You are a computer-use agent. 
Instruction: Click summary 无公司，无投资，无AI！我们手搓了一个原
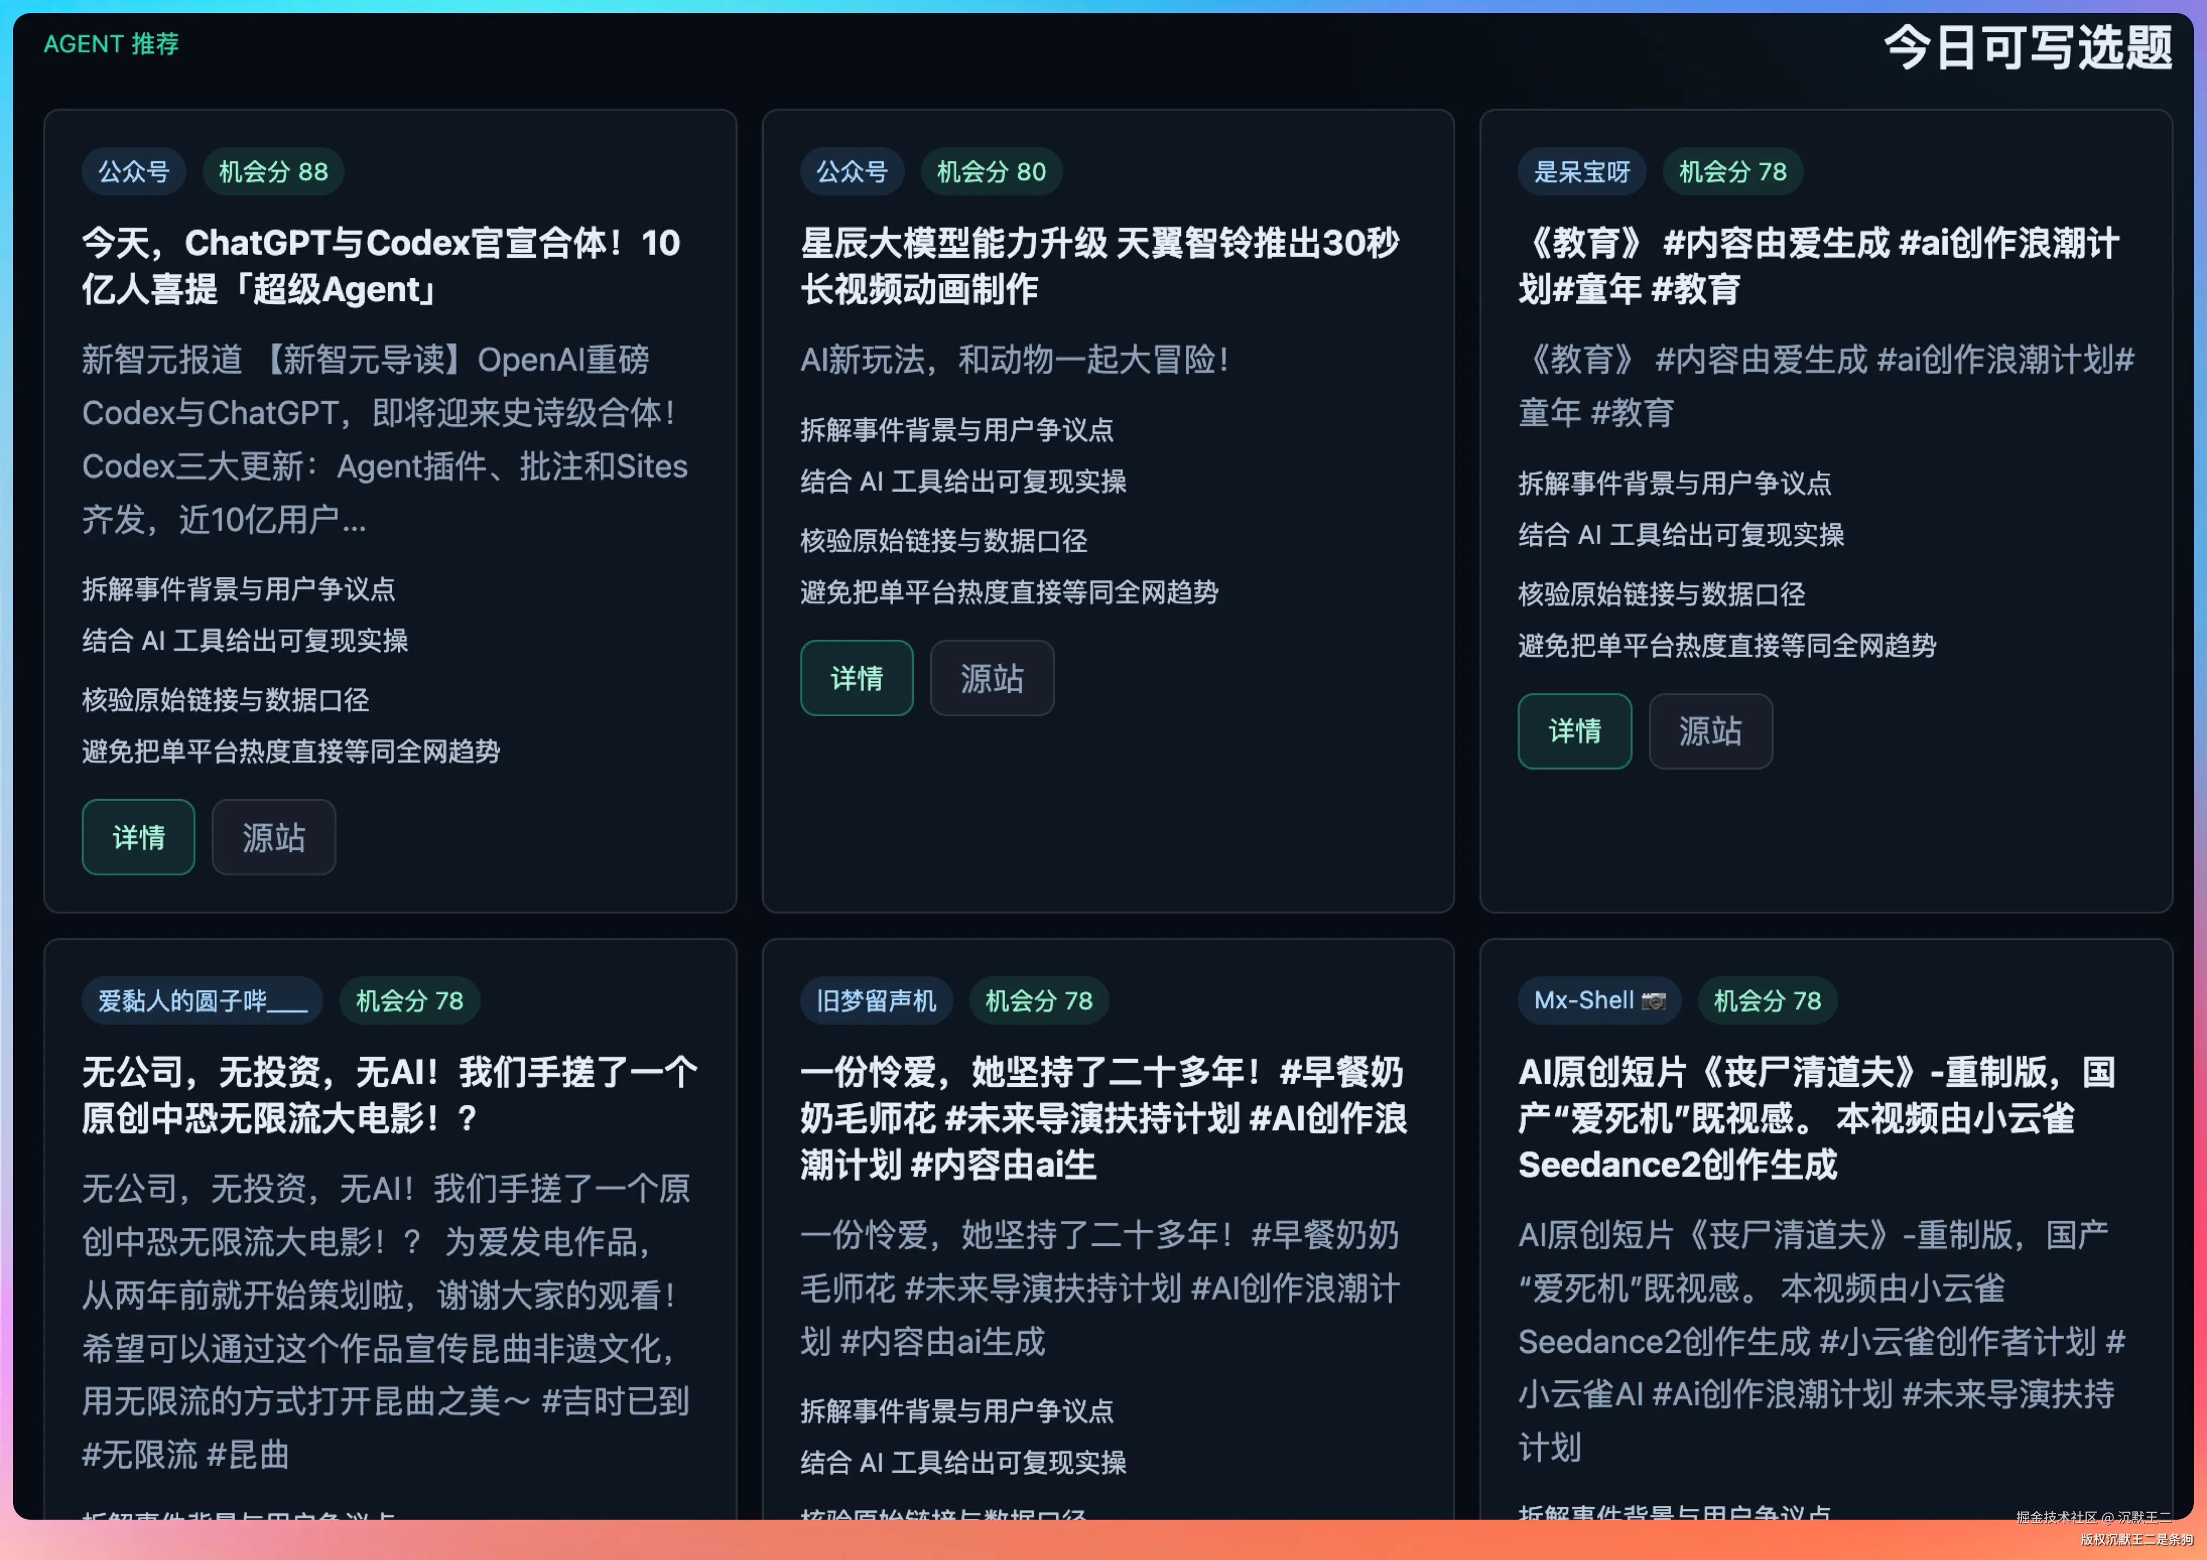(x=385, y=1322)
